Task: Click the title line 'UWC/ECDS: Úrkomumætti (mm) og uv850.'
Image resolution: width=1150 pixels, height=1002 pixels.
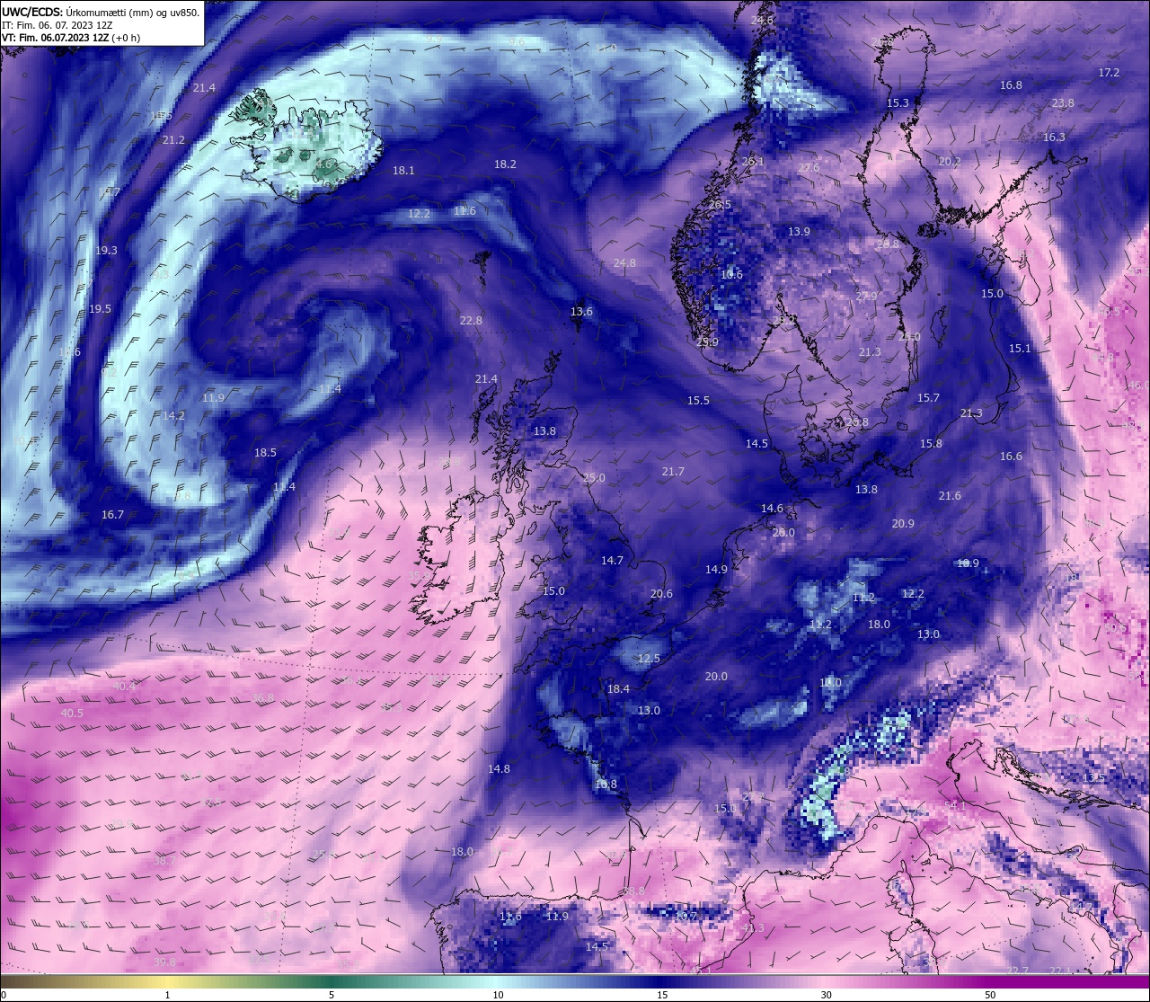Action: click(101, 12)
